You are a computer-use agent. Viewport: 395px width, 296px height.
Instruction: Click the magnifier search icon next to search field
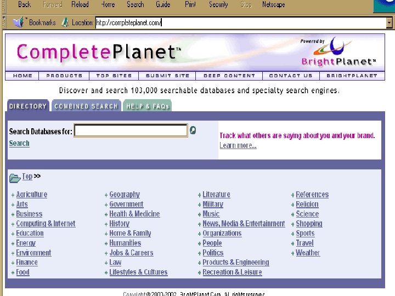pyautogui.click(x=193, y=130)
